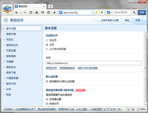Click the homepage URL input field
Viewport: 148px width, 113px height.
click(94, 63)
